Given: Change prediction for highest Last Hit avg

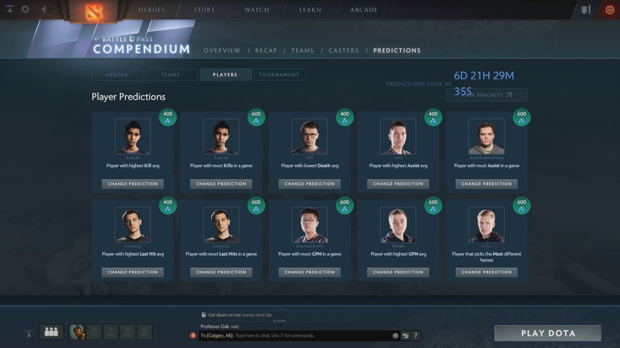Looking at the screenshot, I should click(133, 272).
